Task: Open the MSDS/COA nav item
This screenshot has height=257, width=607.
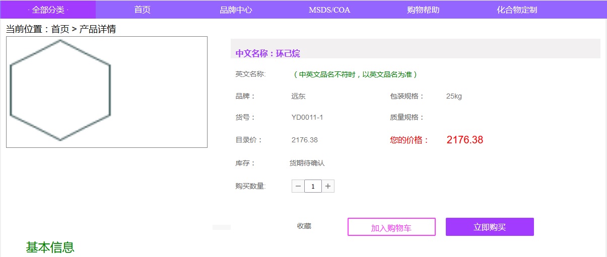Action: pos(329,10)
